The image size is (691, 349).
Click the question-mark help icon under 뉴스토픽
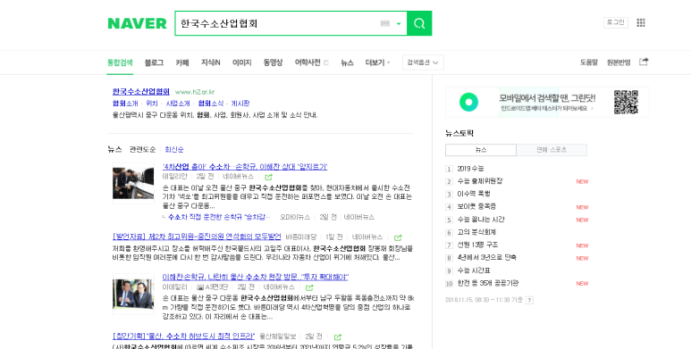(530, 300)
